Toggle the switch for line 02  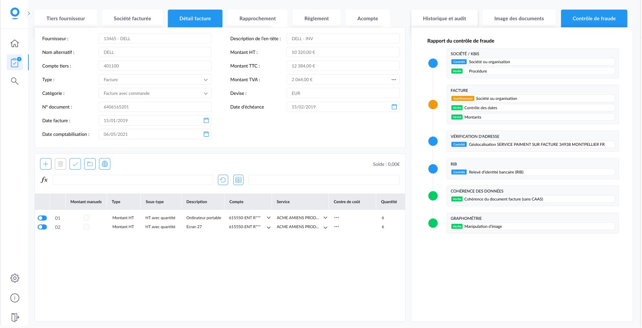coord(42,227)
